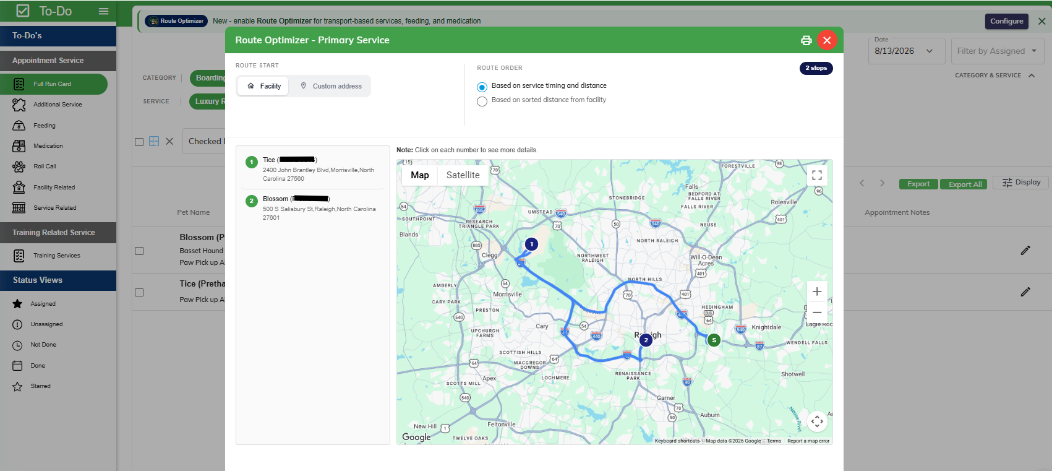Toggle fullscreen map view
The image size is (1052, 471).
point(817,175)
